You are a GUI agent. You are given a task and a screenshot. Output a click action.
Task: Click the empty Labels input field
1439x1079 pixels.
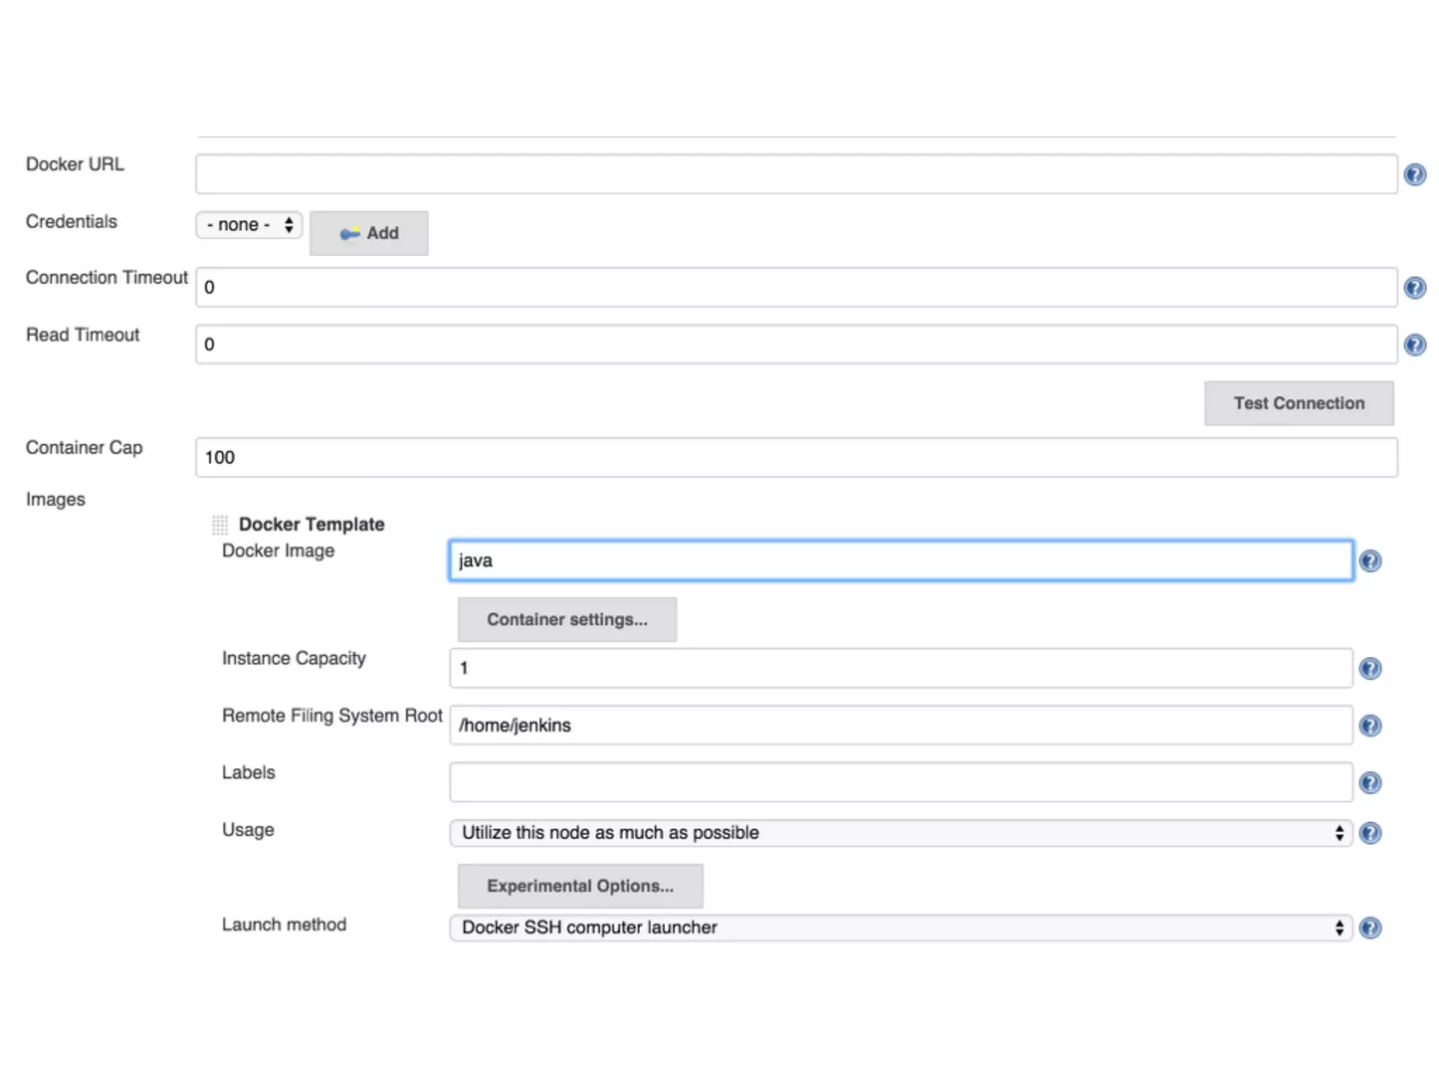900,783
